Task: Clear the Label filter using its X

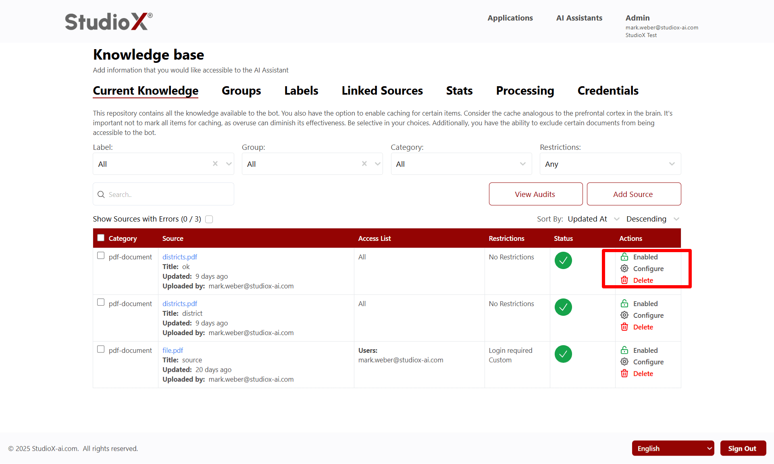Action: click(x=215, y=164)
